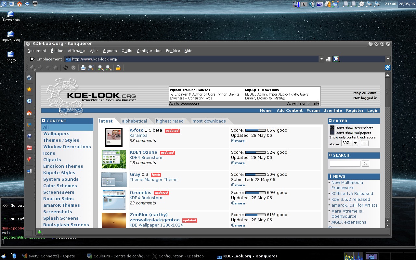Print the page with the printer icon
416x260 pixels.
tap(83, 68)
